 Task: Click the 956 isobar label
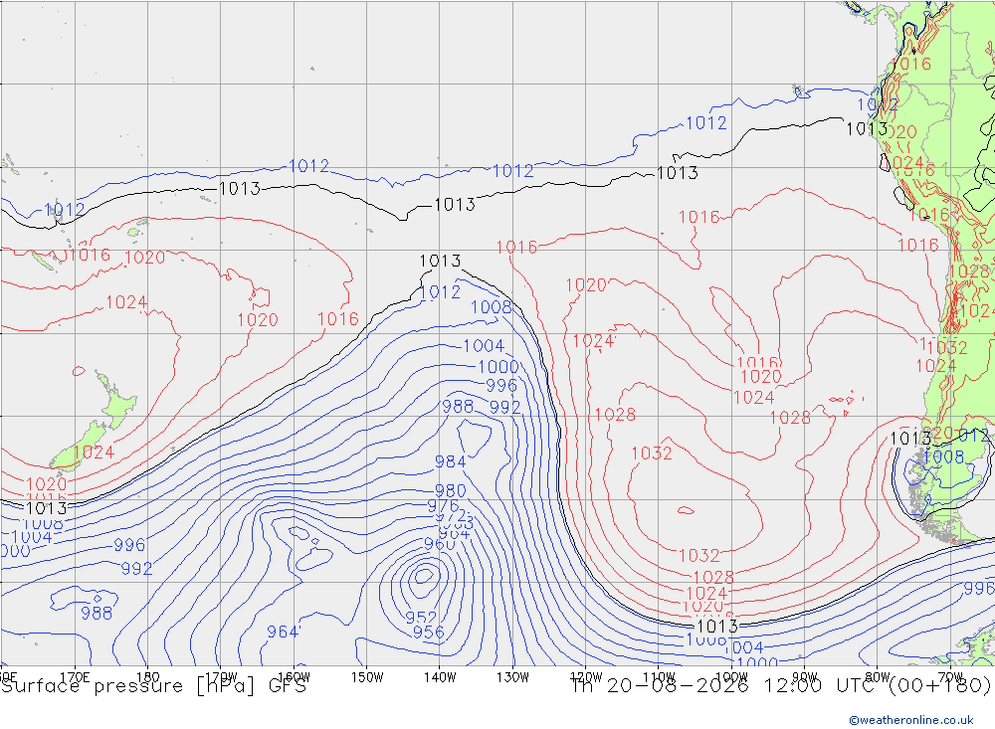(x=428, y=632)
